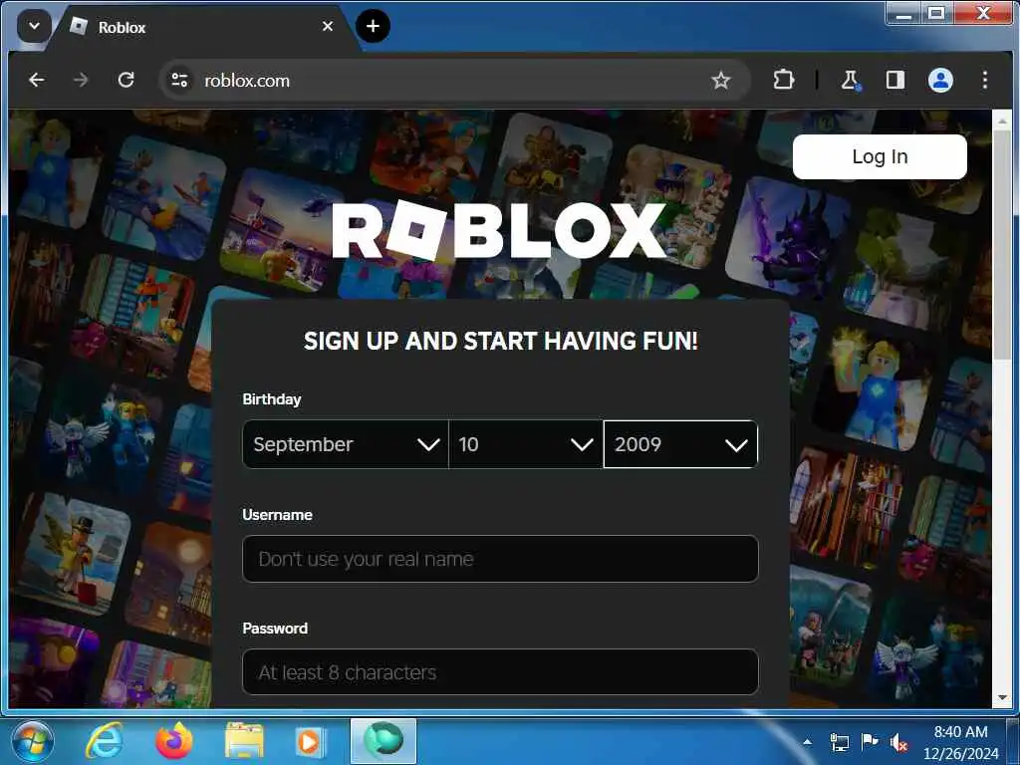Click the ROBLOX logo

500,231
